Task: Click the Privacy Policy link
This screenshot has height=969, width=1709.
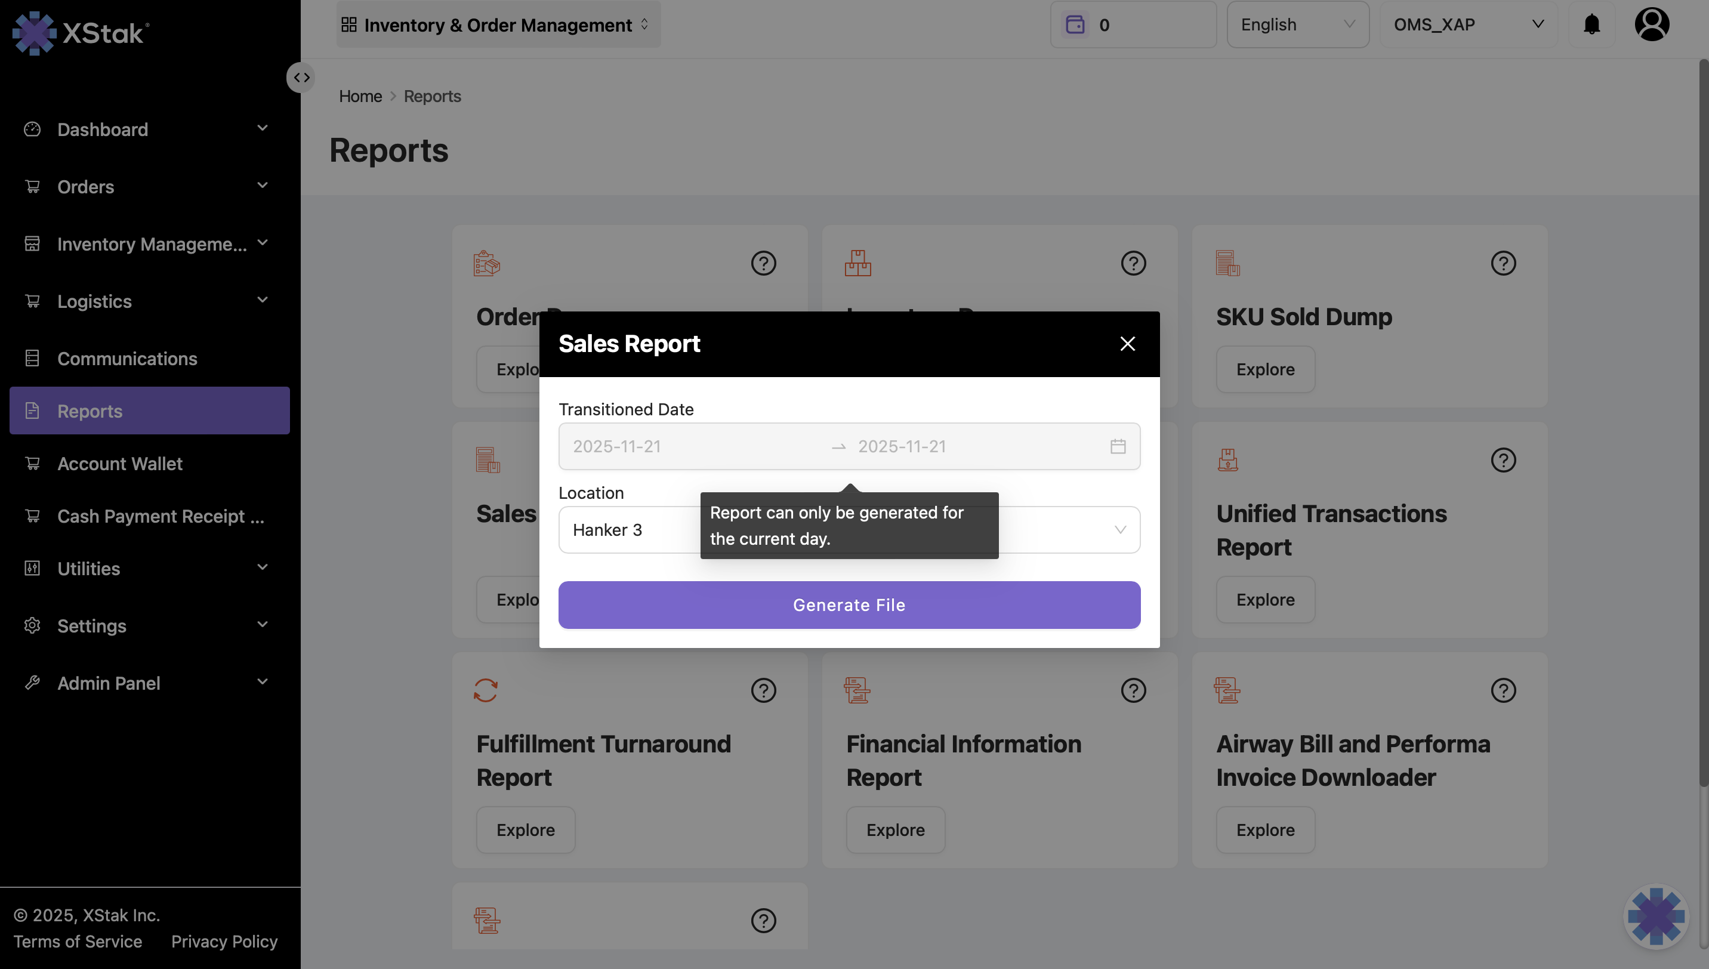Action: 224,941
